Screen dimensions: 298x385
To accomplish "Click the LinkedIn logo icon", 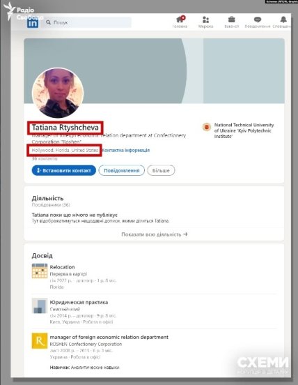I will tap(33, 23).
